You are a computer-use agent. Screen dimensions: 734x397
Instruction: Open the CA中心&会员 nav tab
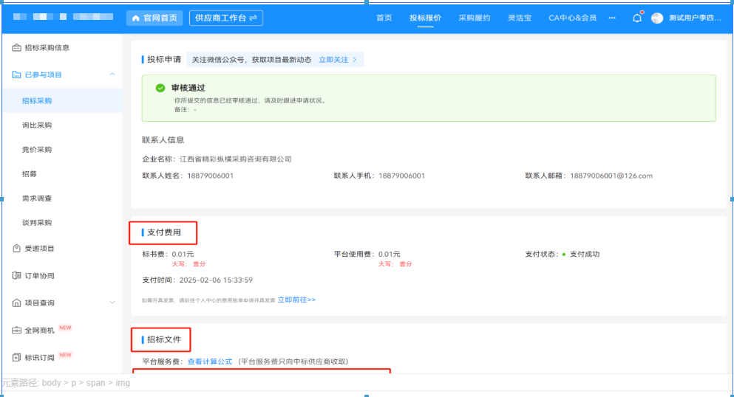pos(573,18)
